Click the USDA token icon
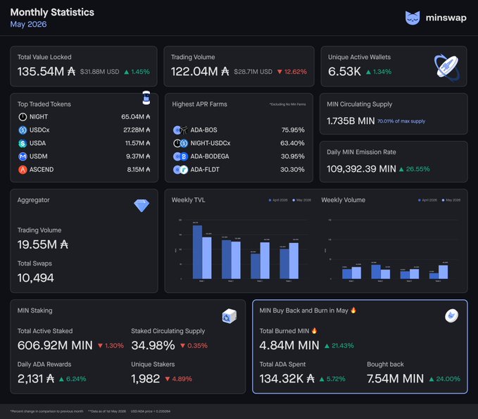 click(x=23, y=143)
